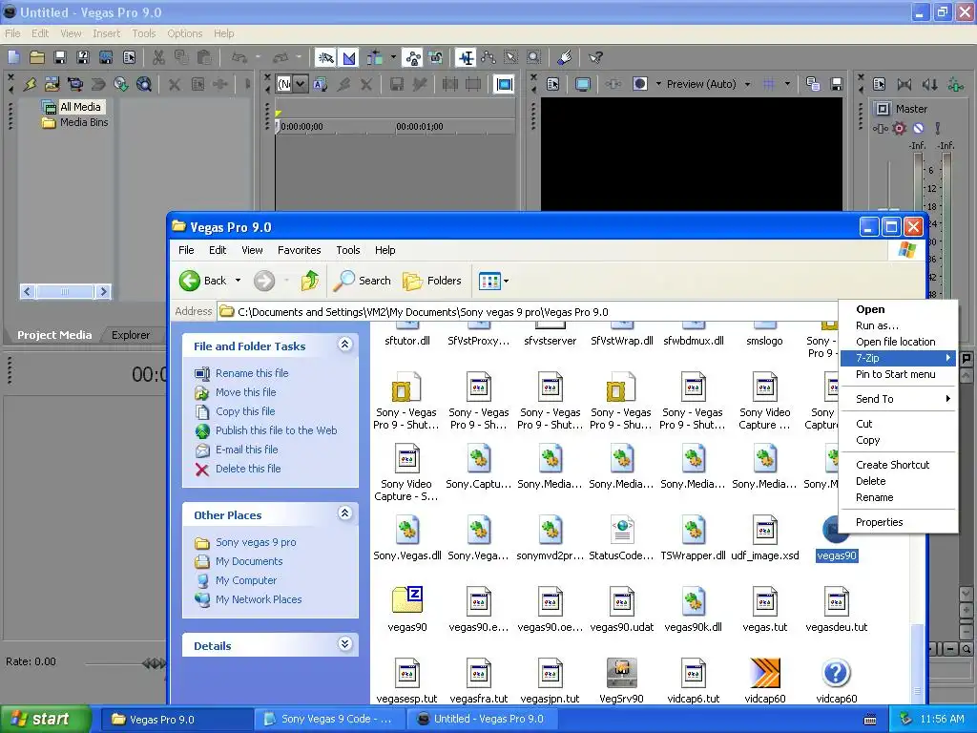Choose Send To in context menu
This screenshot has height=733, width=977.
[898, 399]
